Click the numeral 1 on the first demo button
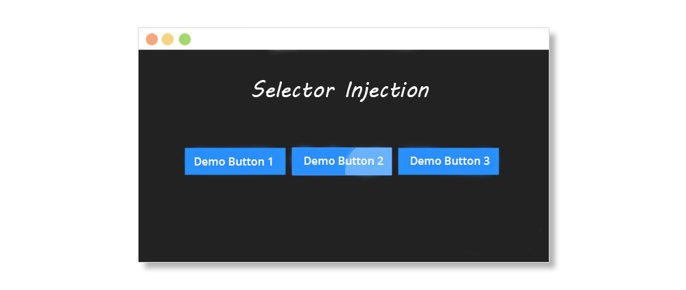This screenshot has width=686, height=290. click(x=270, y=162)
